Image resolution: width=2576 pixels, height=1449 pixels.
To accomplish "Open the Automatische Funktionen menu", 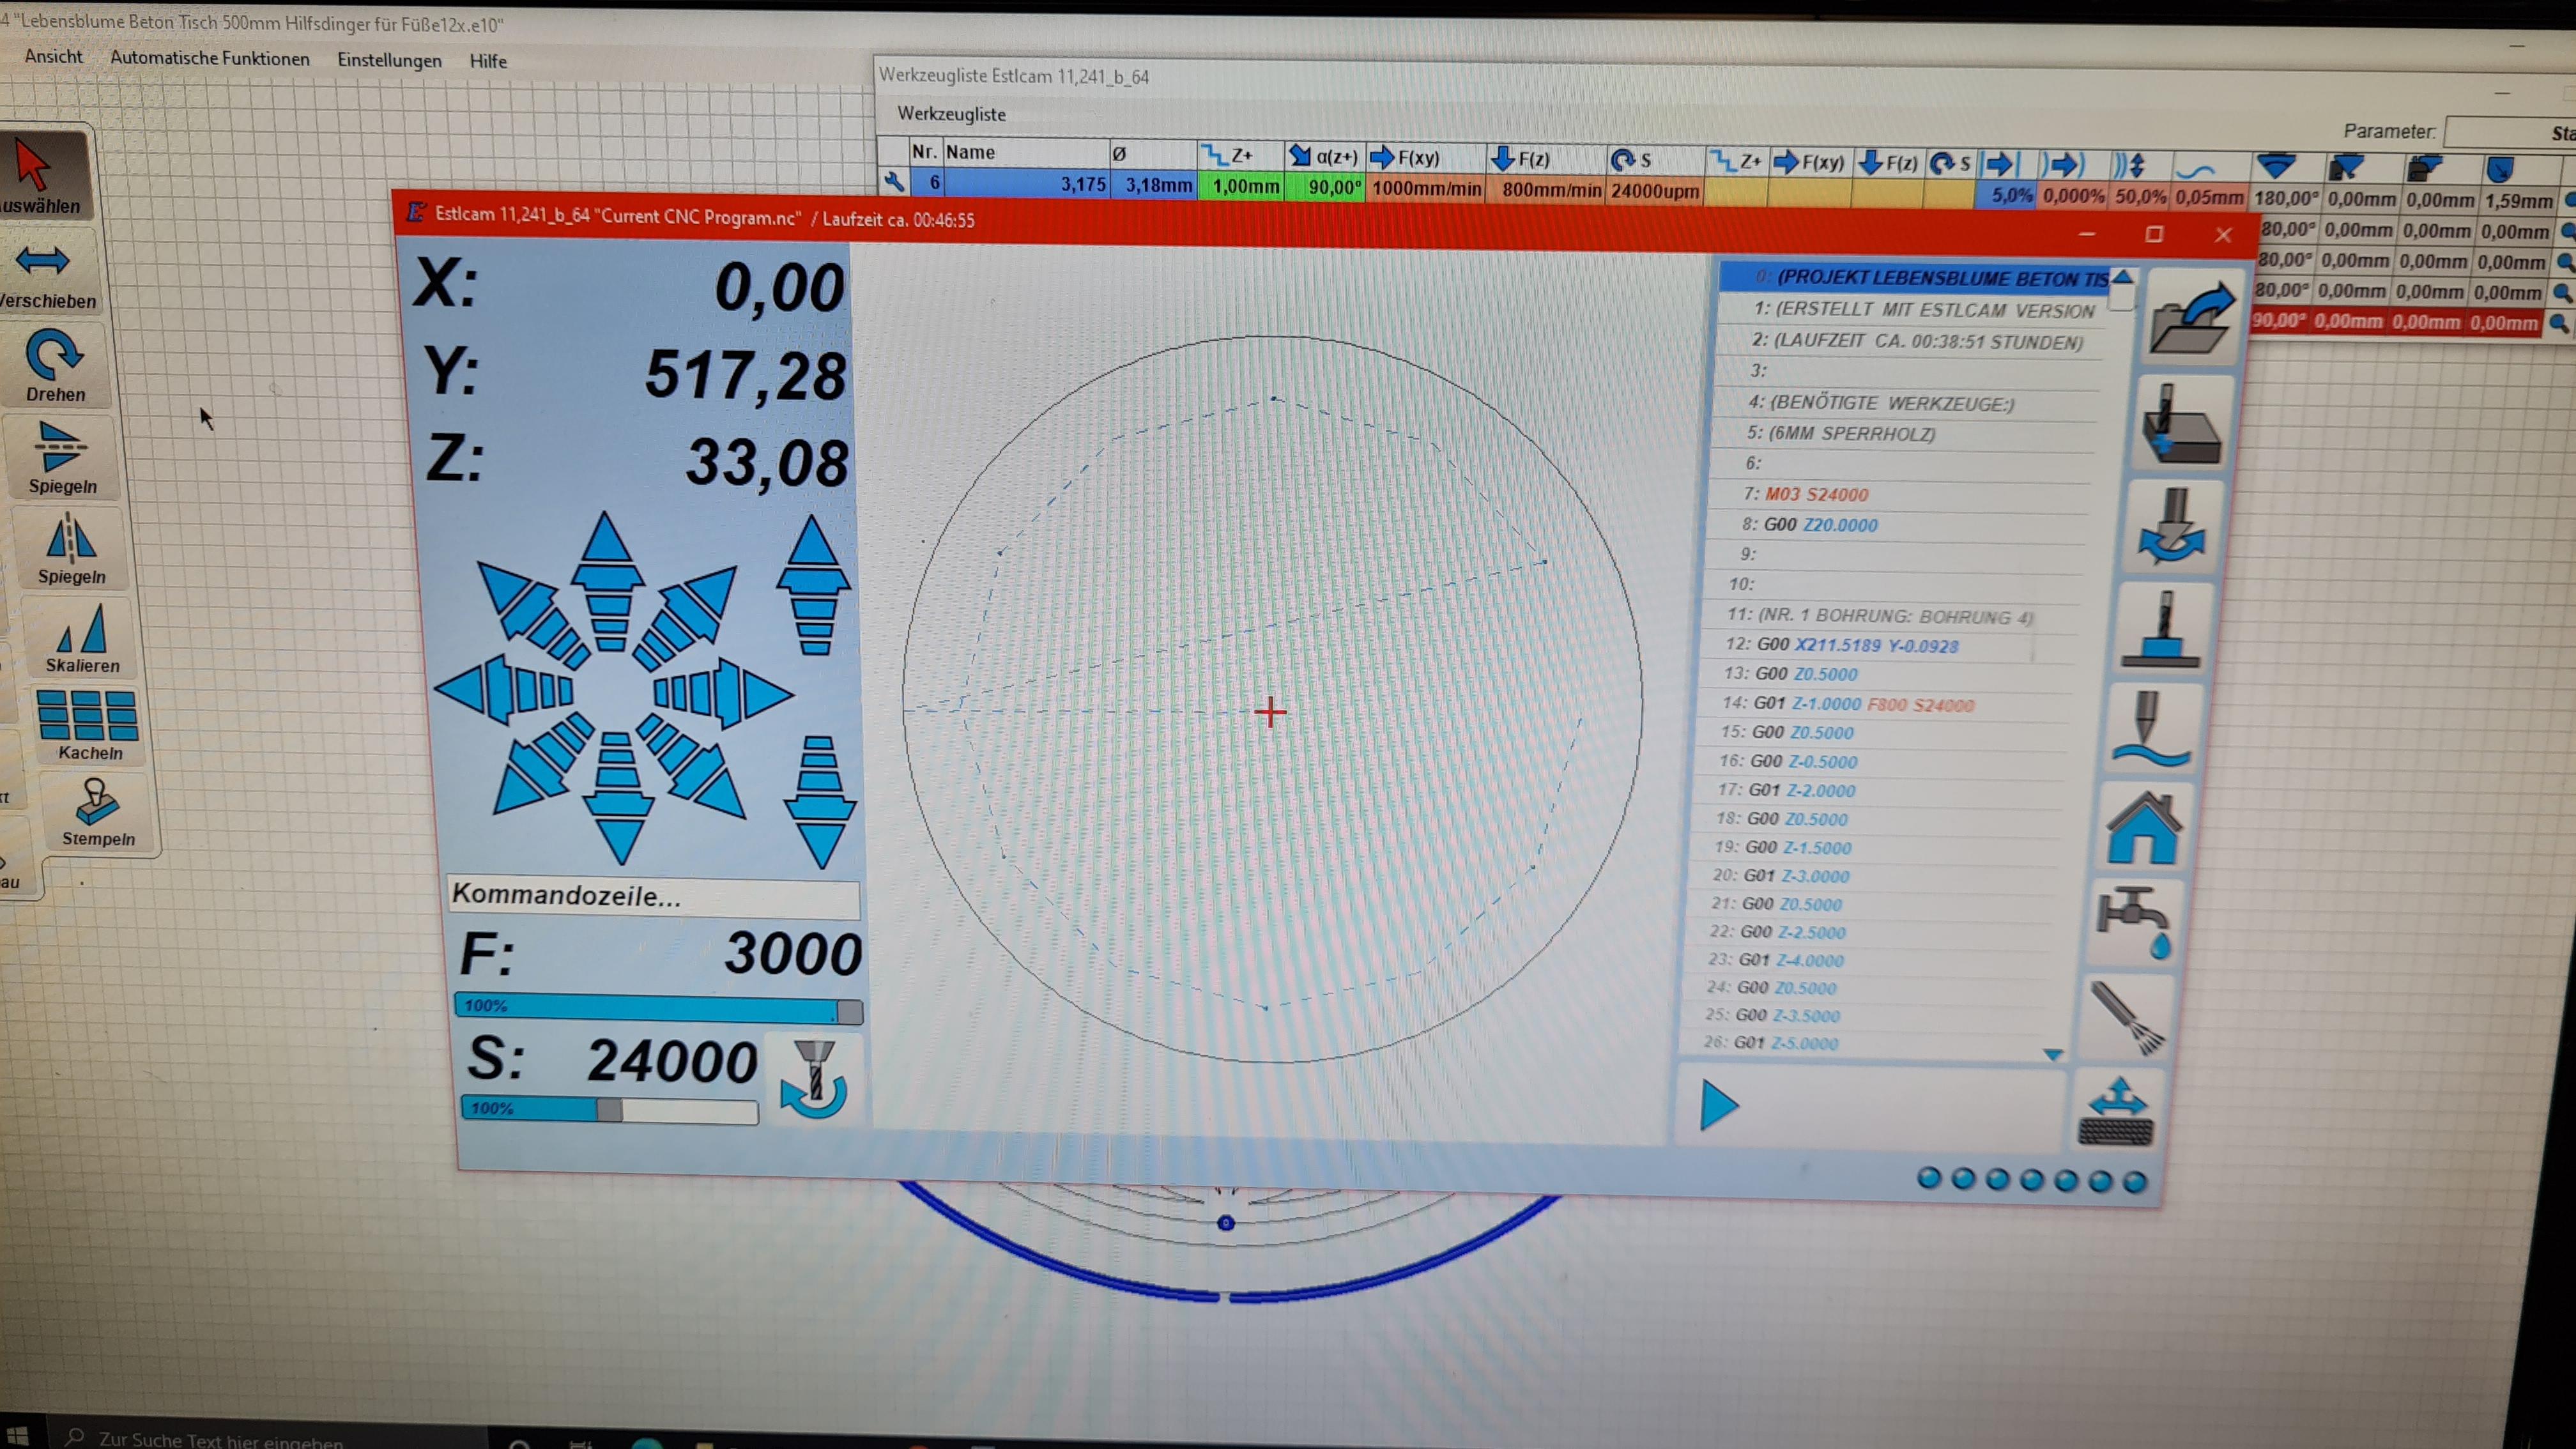I will click(x=209, y=58).
